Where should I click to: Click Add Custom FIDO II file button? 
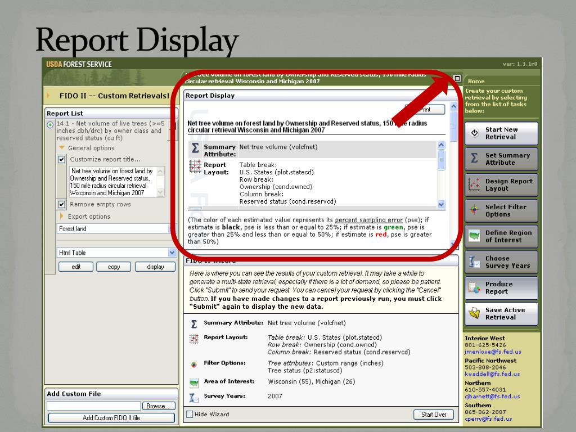[x=111, y=418]
